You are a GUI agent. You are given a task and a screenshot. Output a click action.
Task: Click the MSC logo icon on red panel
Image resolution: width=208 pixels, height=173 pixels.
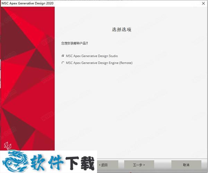(8, 146)
